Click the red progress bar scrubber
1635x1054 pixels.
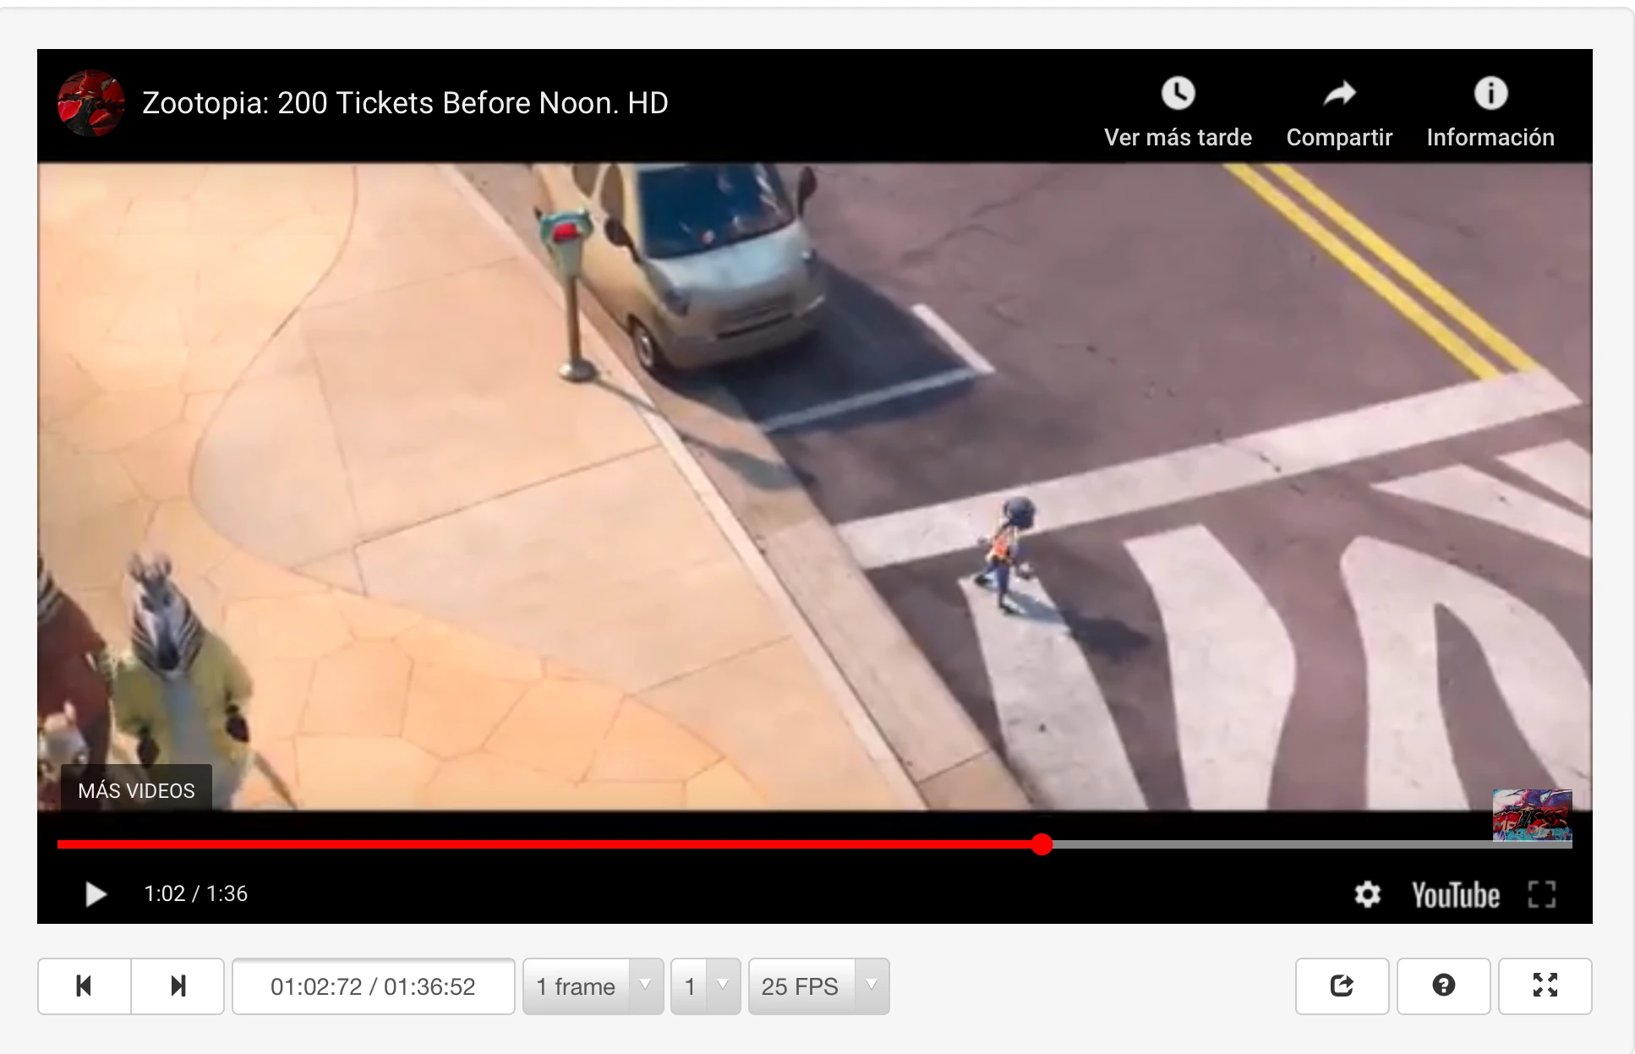coord(1042,844)
